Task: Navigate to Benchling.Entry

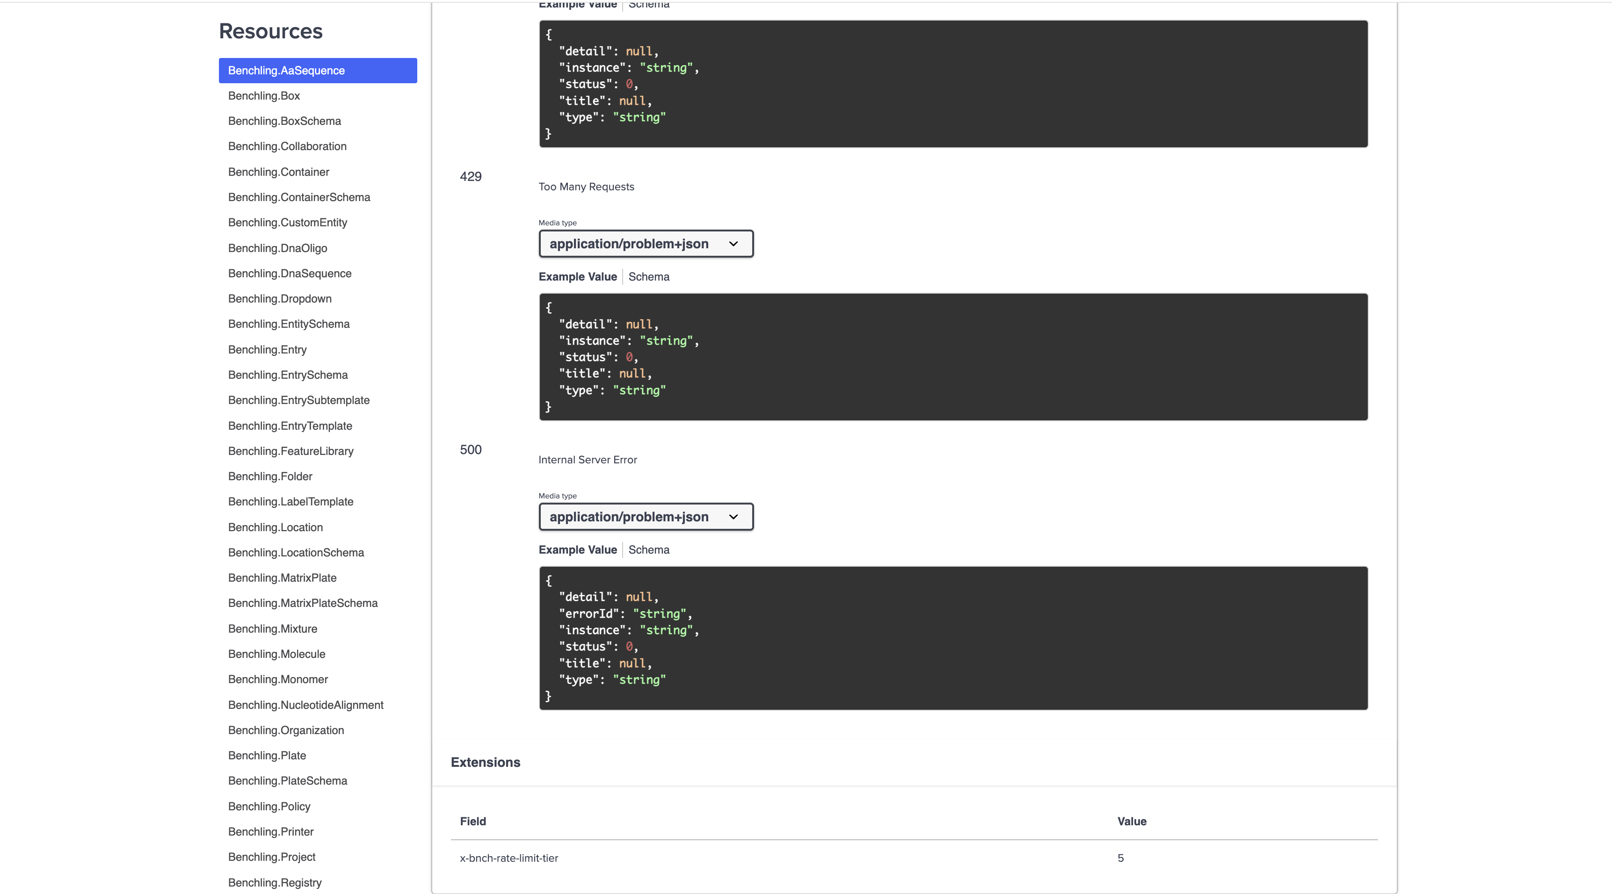Action: pos(267,350)
